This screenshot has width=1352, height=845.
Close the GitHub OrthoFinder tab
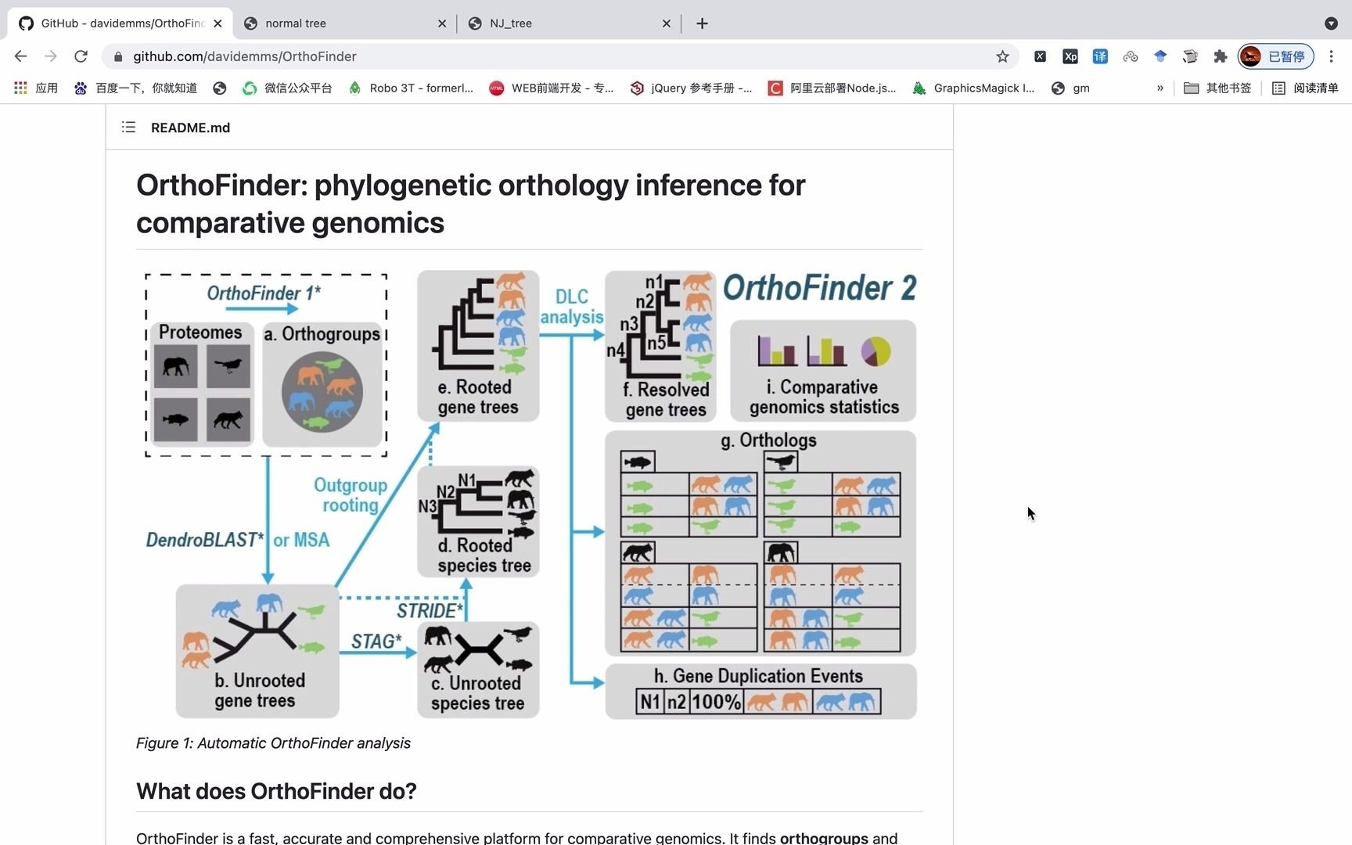pos(218,23)
